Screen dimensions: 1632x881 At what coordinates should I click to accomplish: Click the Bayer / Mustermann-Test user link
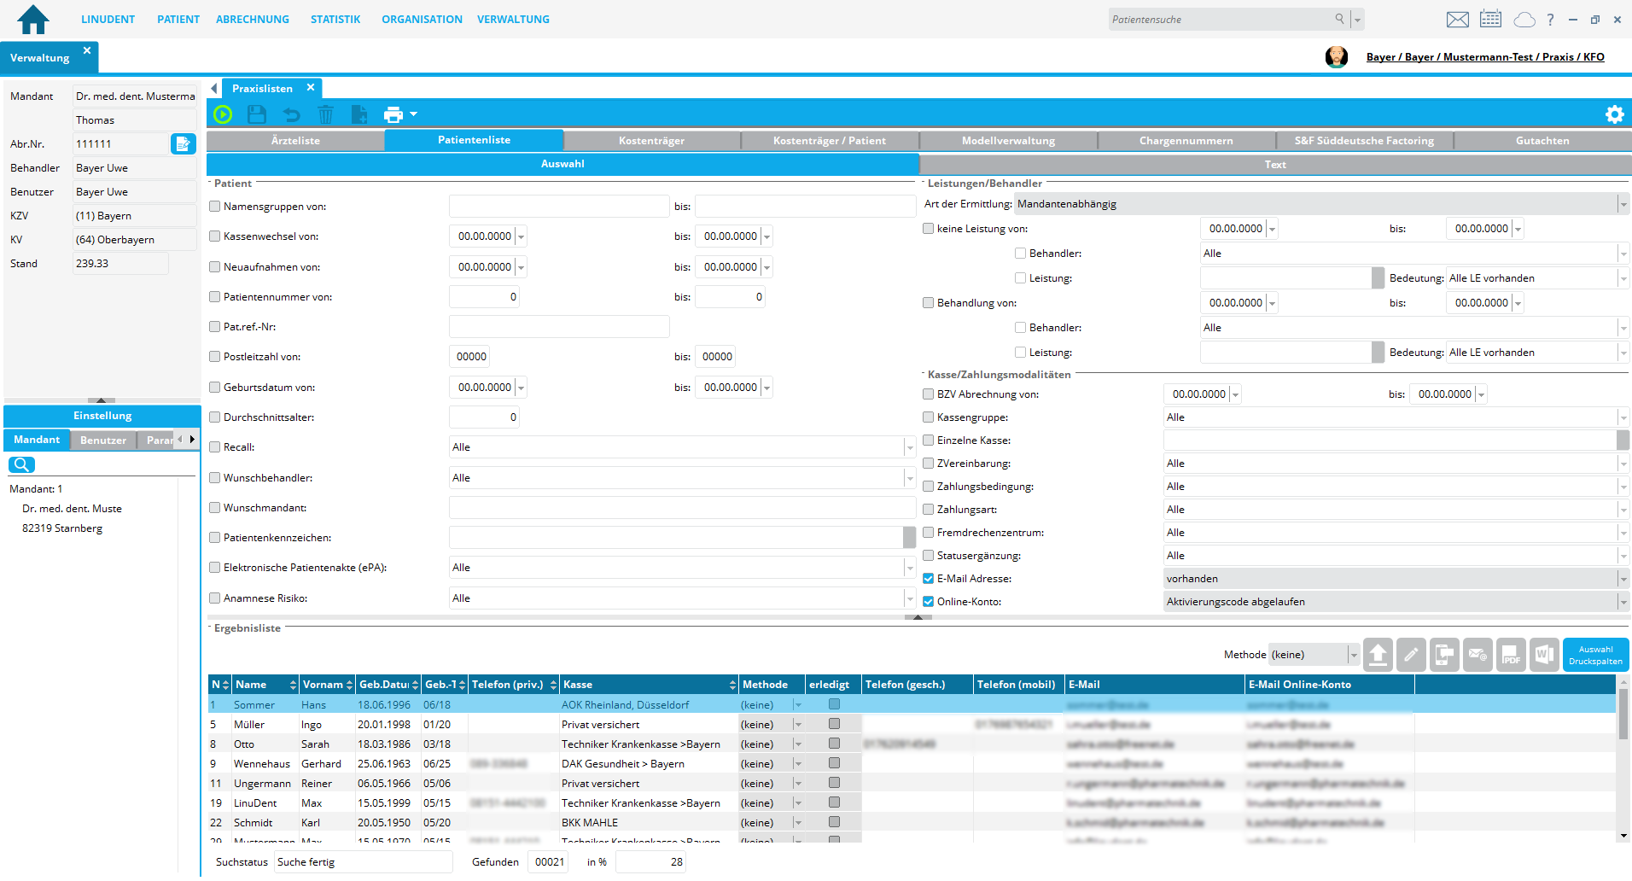click(1484, 57)
